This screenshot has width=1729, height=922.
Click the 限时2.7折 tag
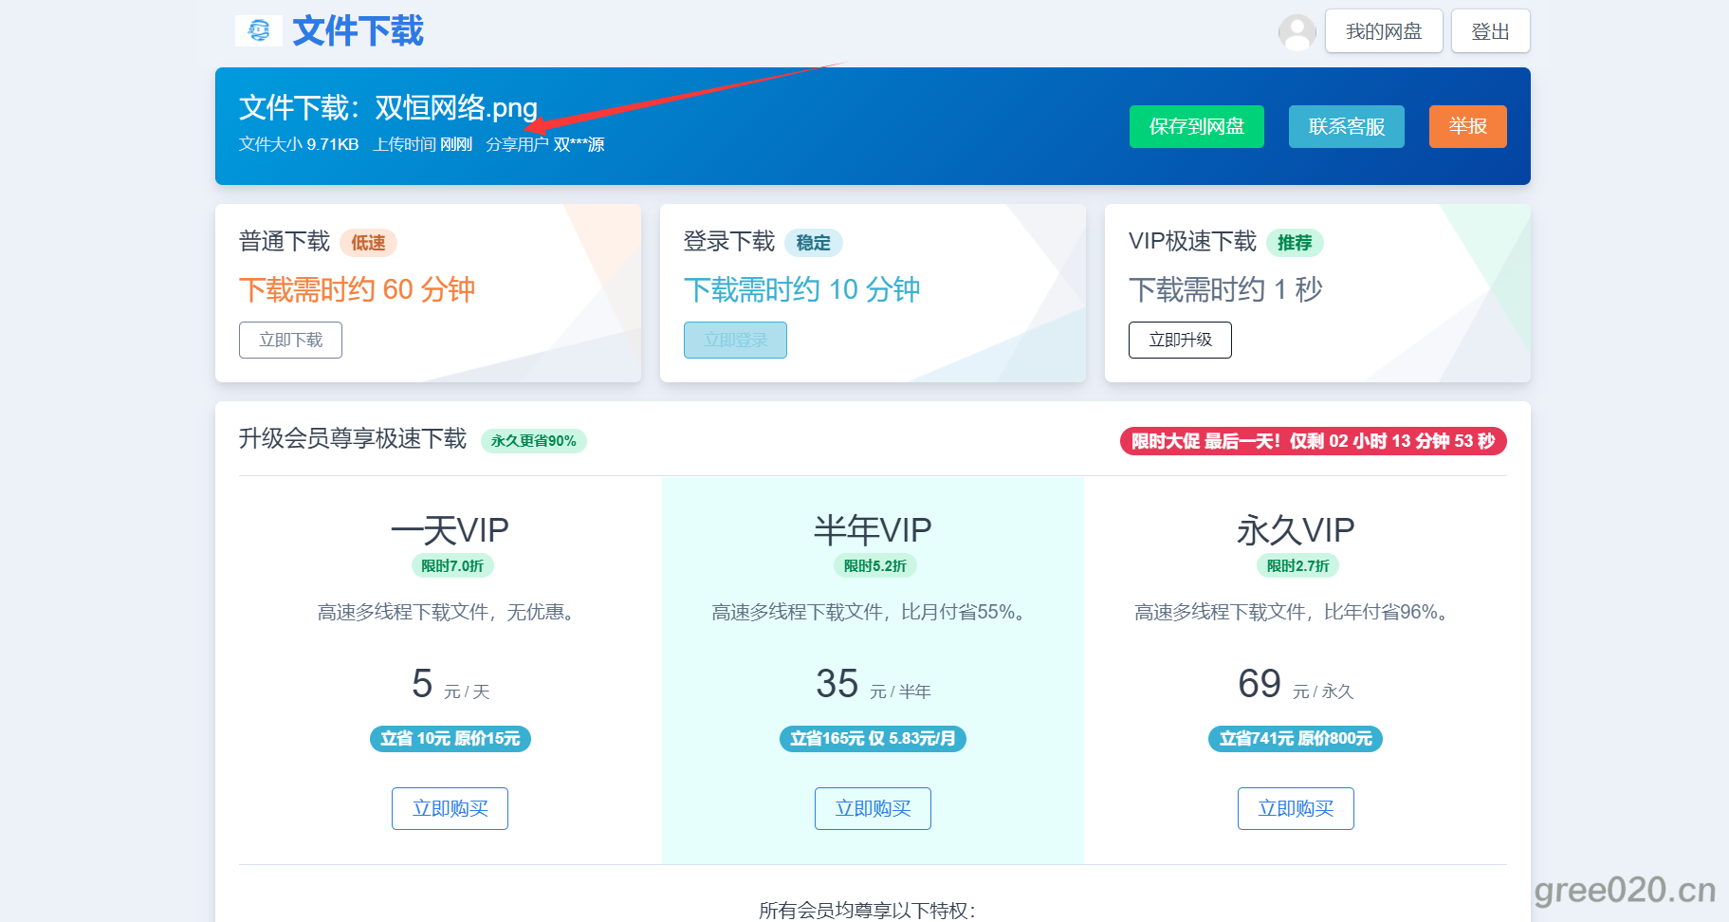pos(1298,565)
